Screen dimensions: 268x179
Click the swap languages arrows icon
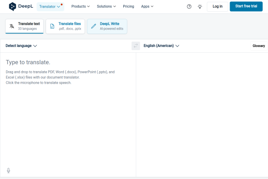tap(136, 46)
